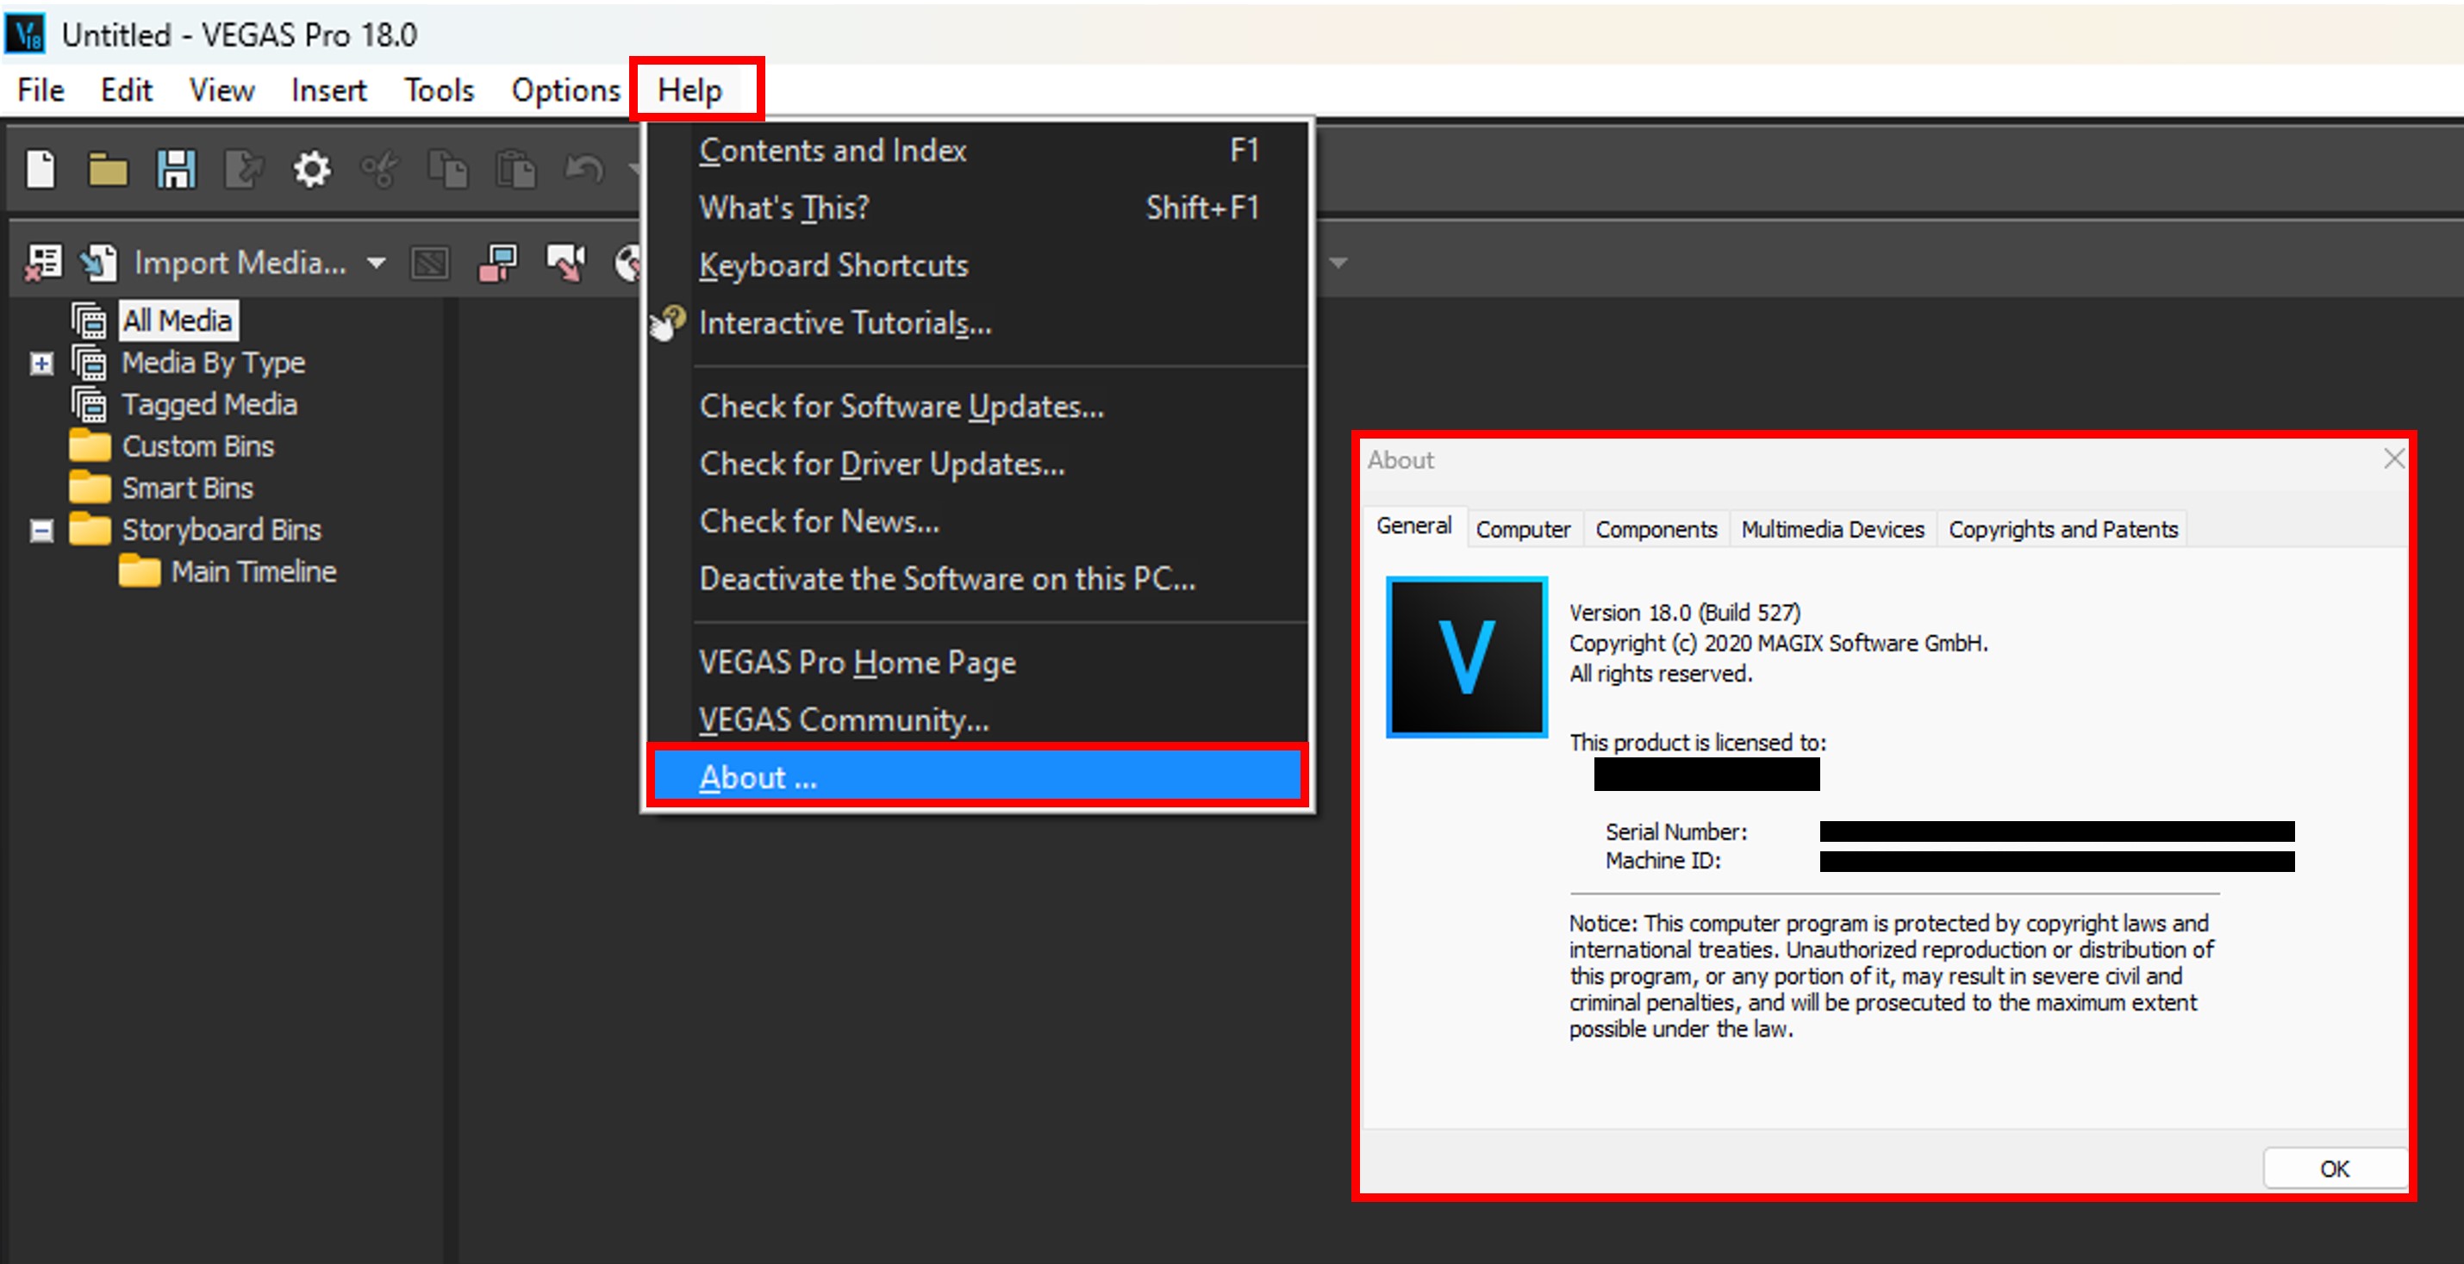Select Smart Bins tree item

pyautogui.click(x=188, y=489)
